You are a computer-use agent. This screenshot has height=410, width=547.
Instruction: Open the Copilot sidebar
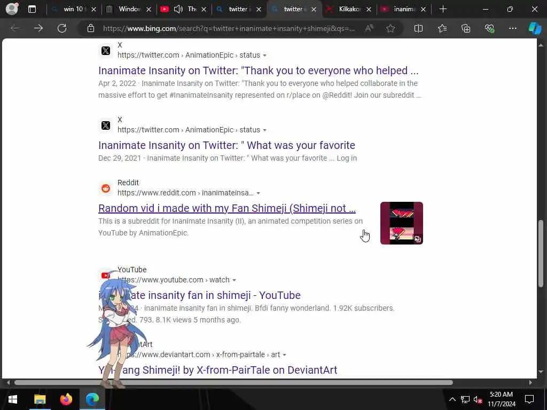pos(535,28)
